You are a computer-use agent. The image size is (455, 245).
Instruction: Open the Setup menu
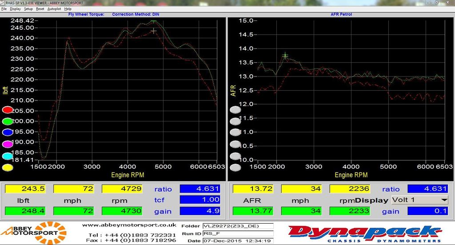click(28, 9)
